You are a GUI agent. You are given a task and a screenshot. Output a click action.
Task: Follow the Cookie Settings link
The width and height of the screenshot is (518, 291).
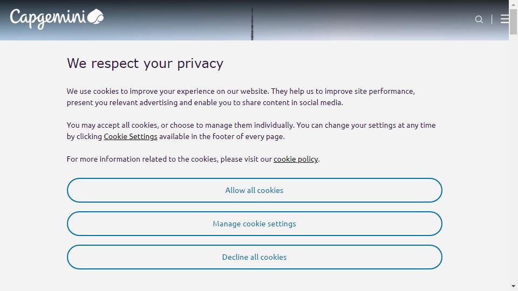(x=131, y=136)
